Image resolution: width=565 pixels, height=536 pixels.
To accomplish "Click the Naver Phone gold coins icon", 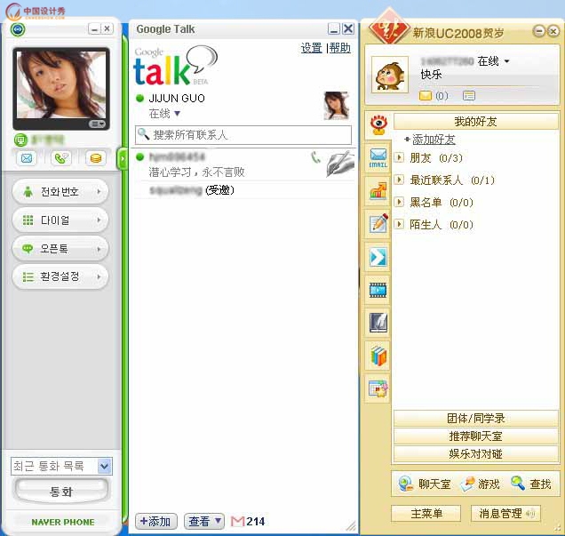I will (95, 158).
